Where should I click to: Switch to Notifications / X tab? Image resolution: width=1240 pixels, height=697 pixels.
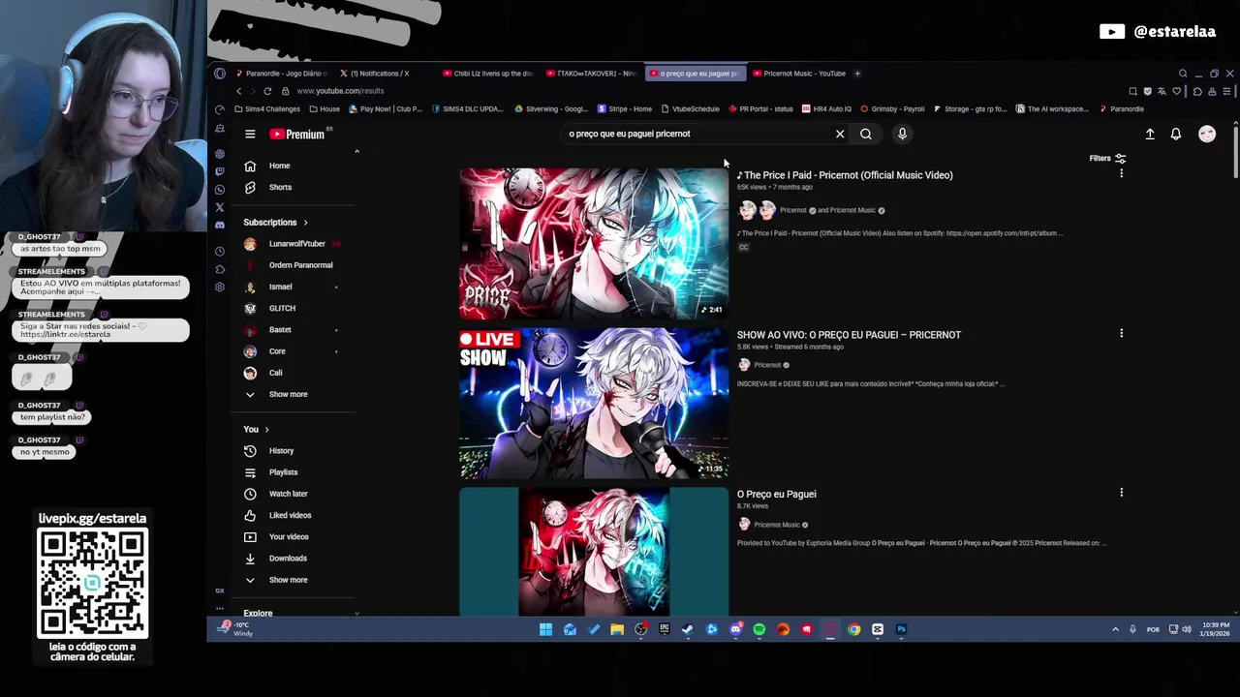[x=380, y=74]
